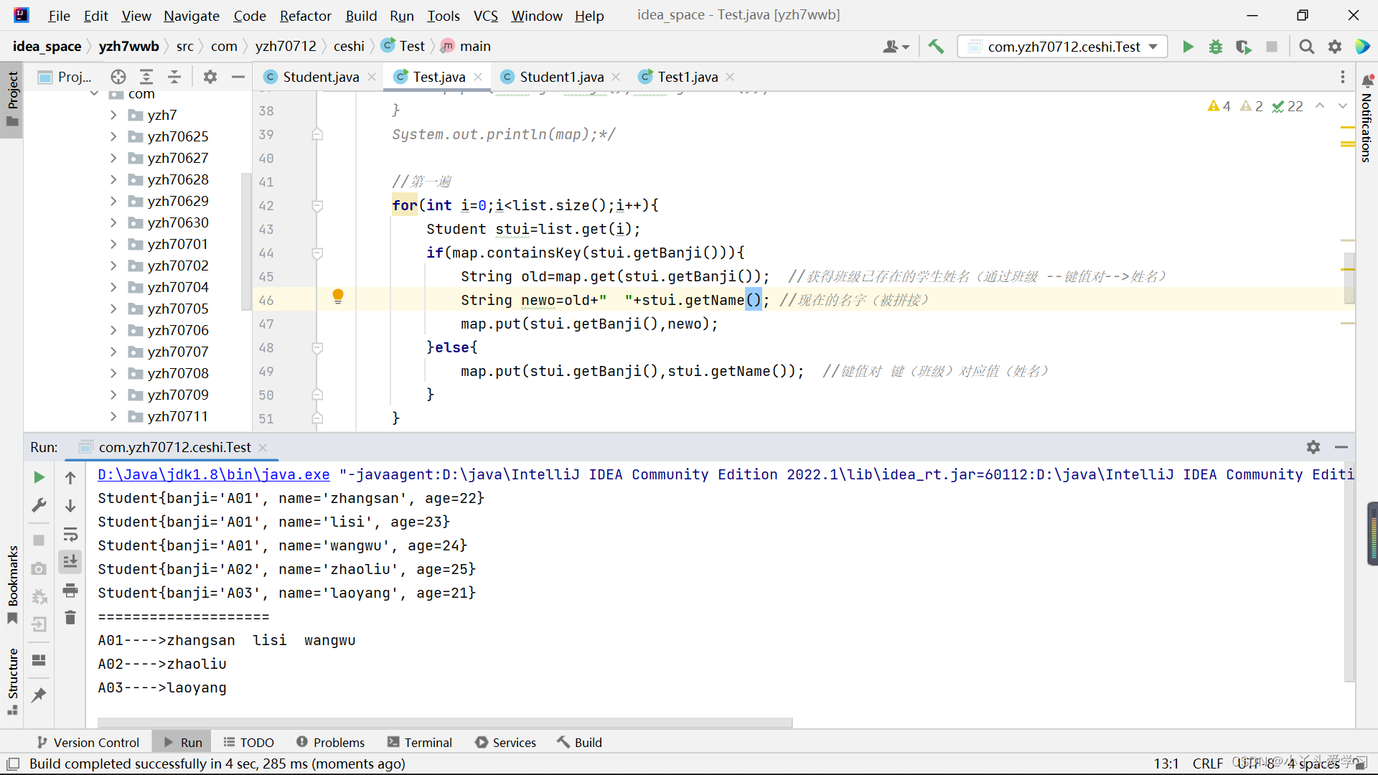The image size is (1378, 775).
Task: Click editor vertical scrollbar thumb
Action: pos(1349,278)
